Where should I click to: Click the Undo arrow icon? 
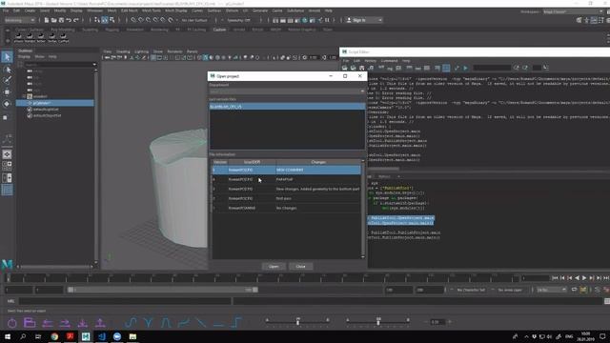coord(69,20)
